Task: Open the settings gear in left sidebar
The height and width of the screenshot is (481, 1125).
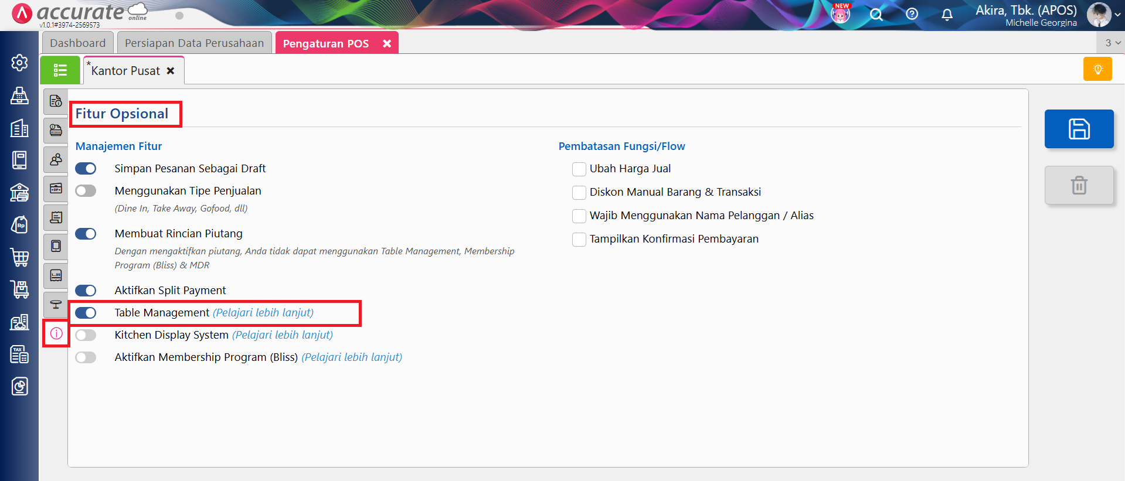Action: pos(19,63)
